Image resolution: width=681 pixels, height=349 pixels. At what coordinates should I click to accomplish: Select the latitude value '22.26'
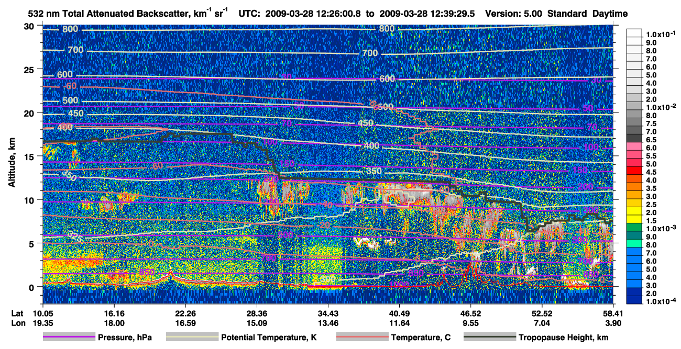pos(185,314)
